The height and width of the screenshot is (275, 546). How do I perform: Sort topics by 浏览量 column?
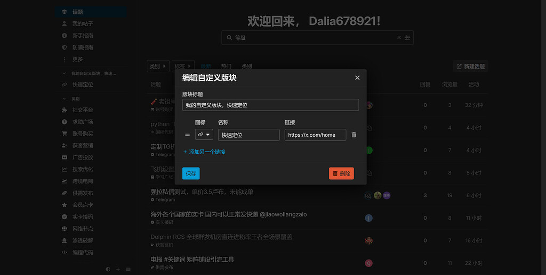449,85
